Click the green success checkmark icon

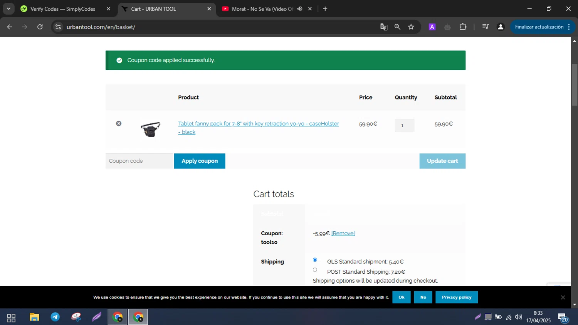[x=119, y=61]
